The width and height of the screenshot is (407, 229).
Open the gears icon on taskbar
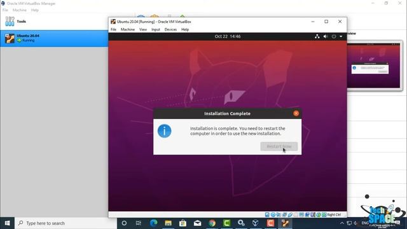241,223
